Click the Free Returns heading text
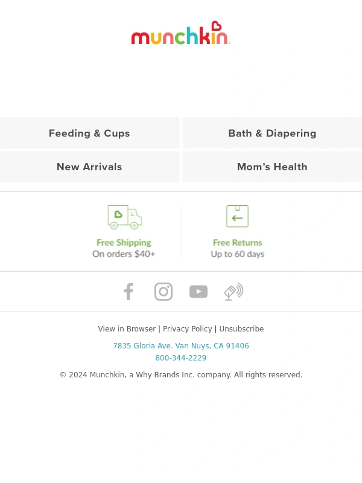 [237, 243]
